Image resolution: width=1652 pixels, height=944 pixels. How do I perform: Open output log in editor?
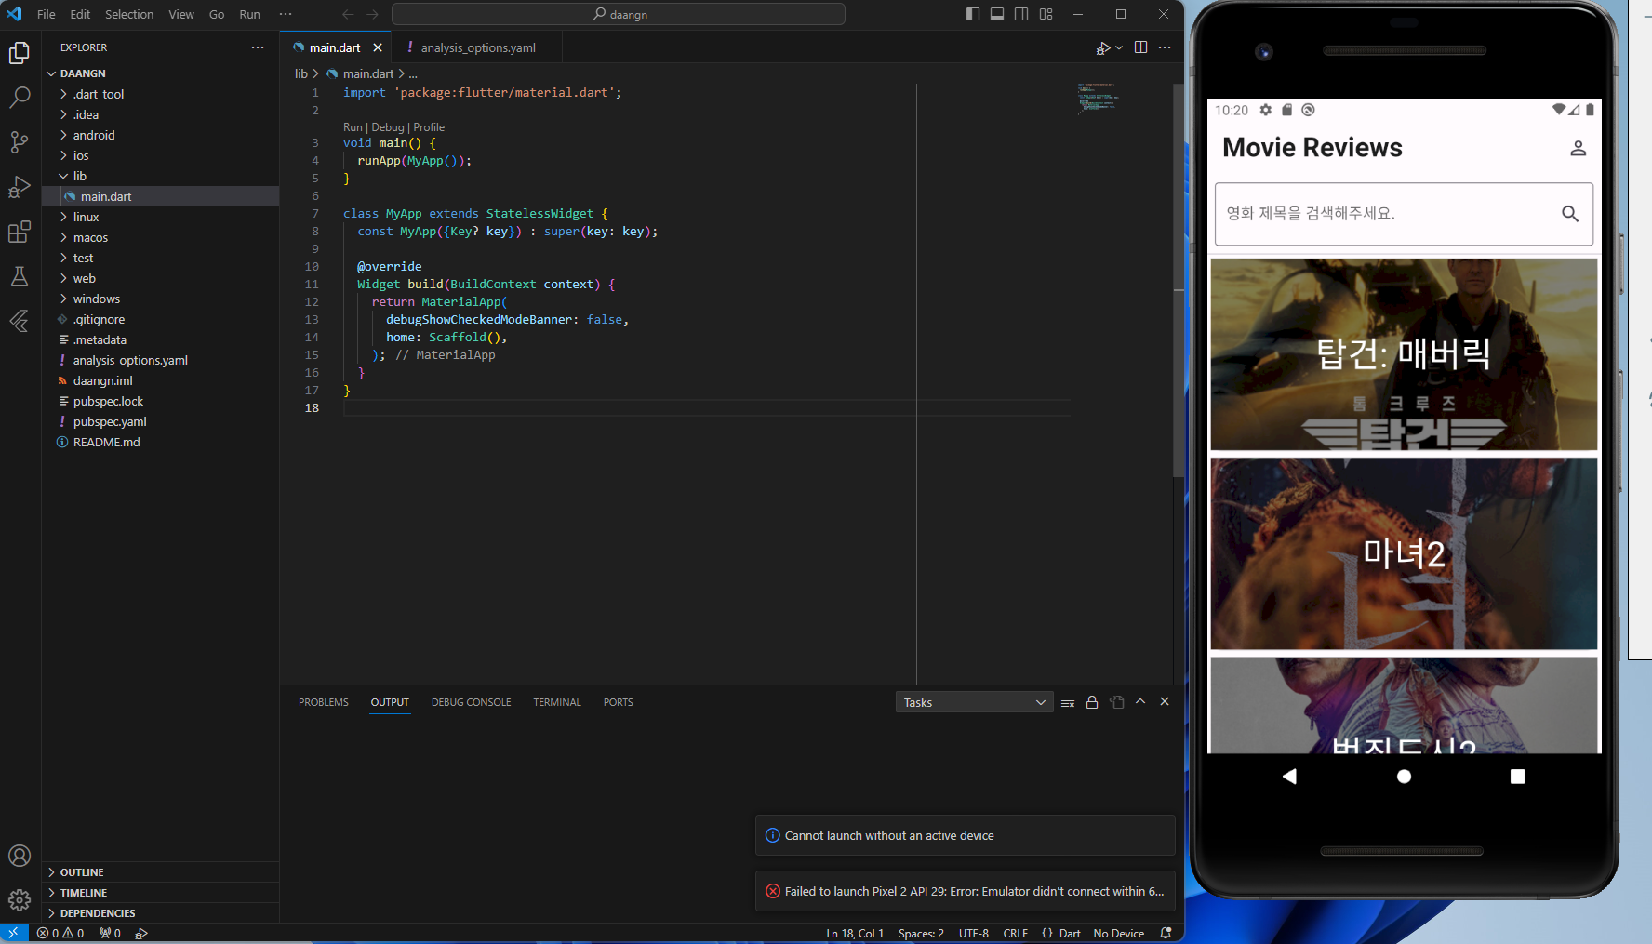click(x=1116, y=702)
